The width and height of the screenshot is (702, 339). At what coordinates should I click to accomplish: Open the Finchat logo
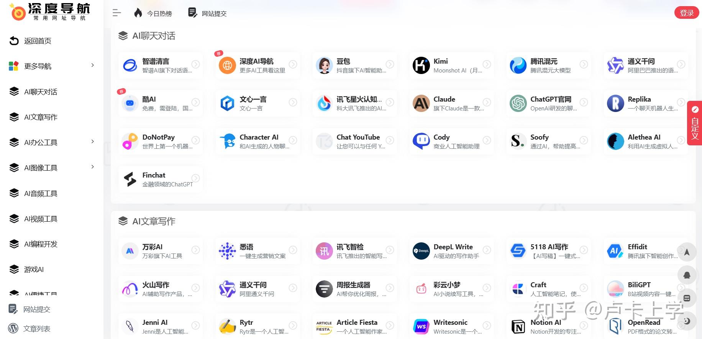[x=130, y=179]
